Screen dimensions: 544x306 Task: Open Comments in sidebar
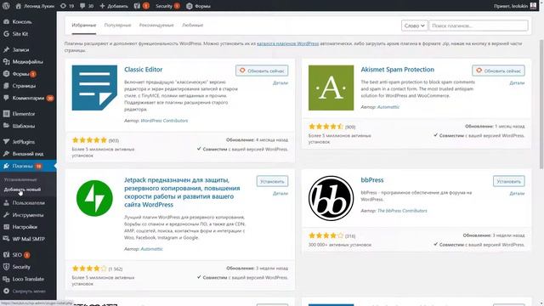(28, 99)
